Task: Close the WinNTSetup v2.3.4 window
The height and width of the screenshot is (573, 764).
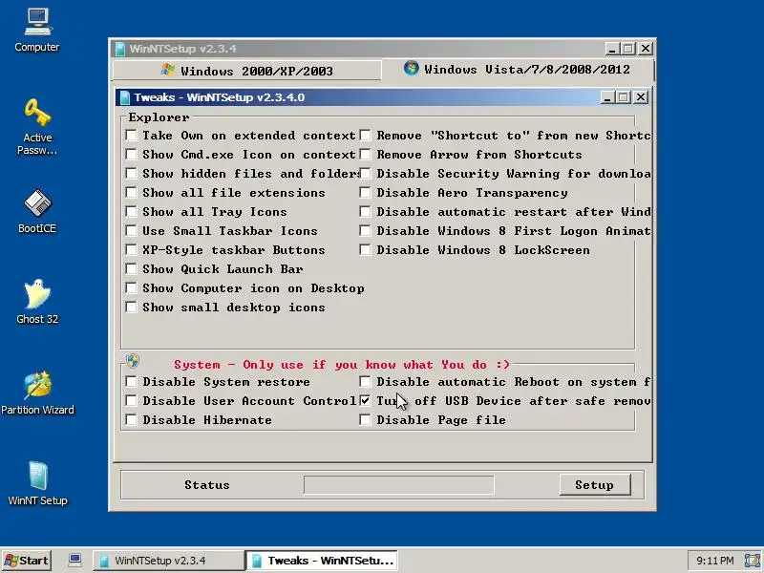Action: click(x=646, y=49)
